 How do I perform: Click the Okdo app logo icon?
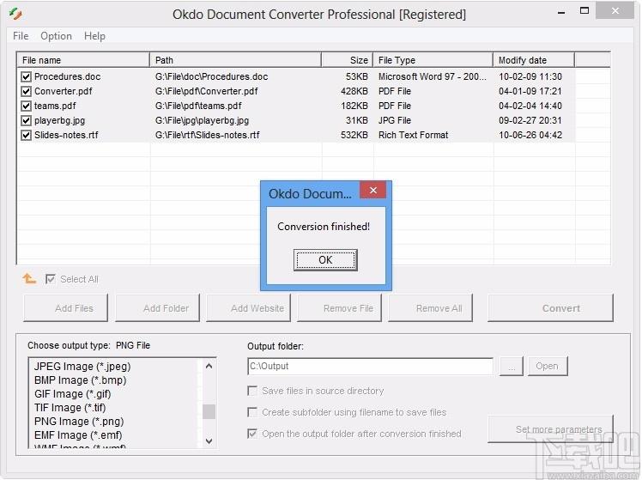pos(16,14)
